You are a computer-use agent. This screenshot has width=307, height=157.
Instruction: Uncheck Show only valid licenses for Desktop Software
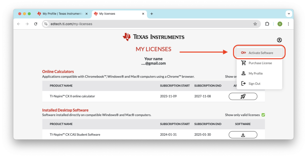[263, 115]
